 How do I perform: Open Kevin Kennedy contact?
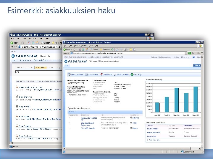(152, 129)
